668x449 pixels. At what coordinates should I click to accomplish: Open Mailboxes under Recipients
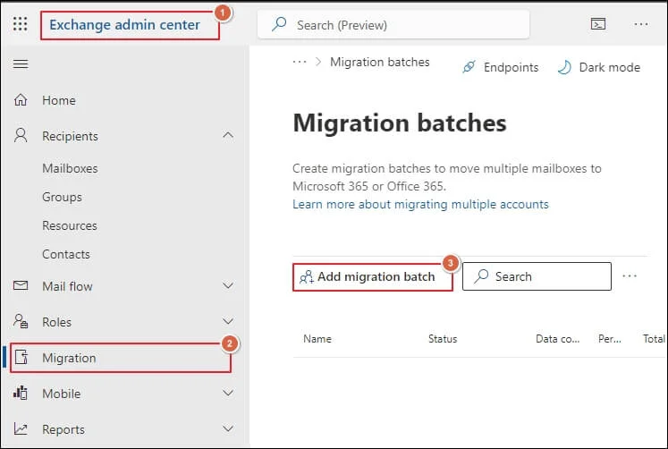[70, 169]
